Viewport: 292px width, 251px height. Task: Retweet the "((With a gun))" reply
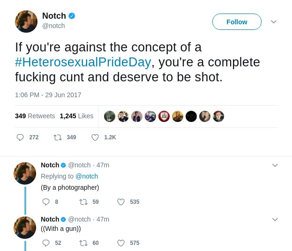[83, 243]
